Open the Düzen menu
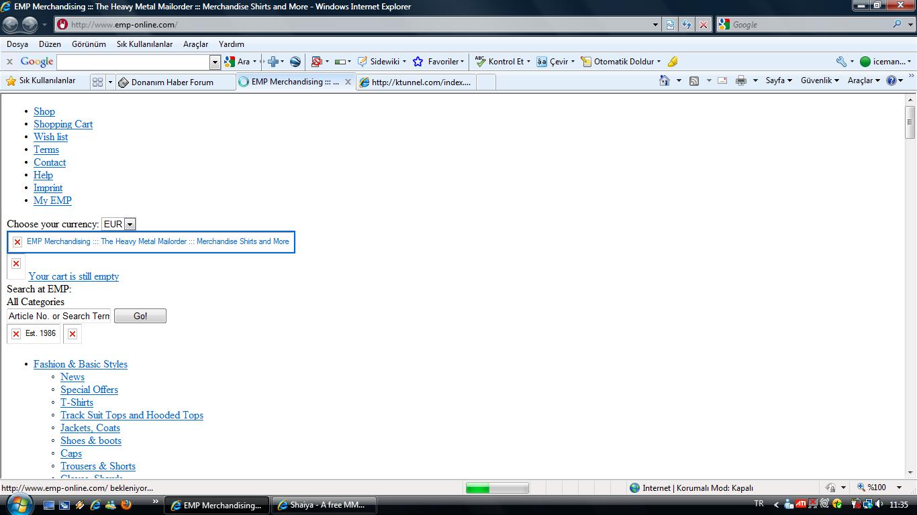This screenshot has width=917, height=515. coord(50,44)
